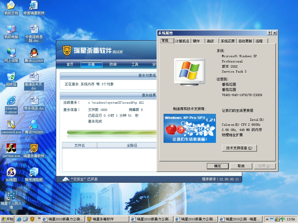The height and width of the screenshot is (223, 298).
Task: Click the product ID 76481-640-1479176-23009
Action: pyautogui.click(x=242, y=95)
